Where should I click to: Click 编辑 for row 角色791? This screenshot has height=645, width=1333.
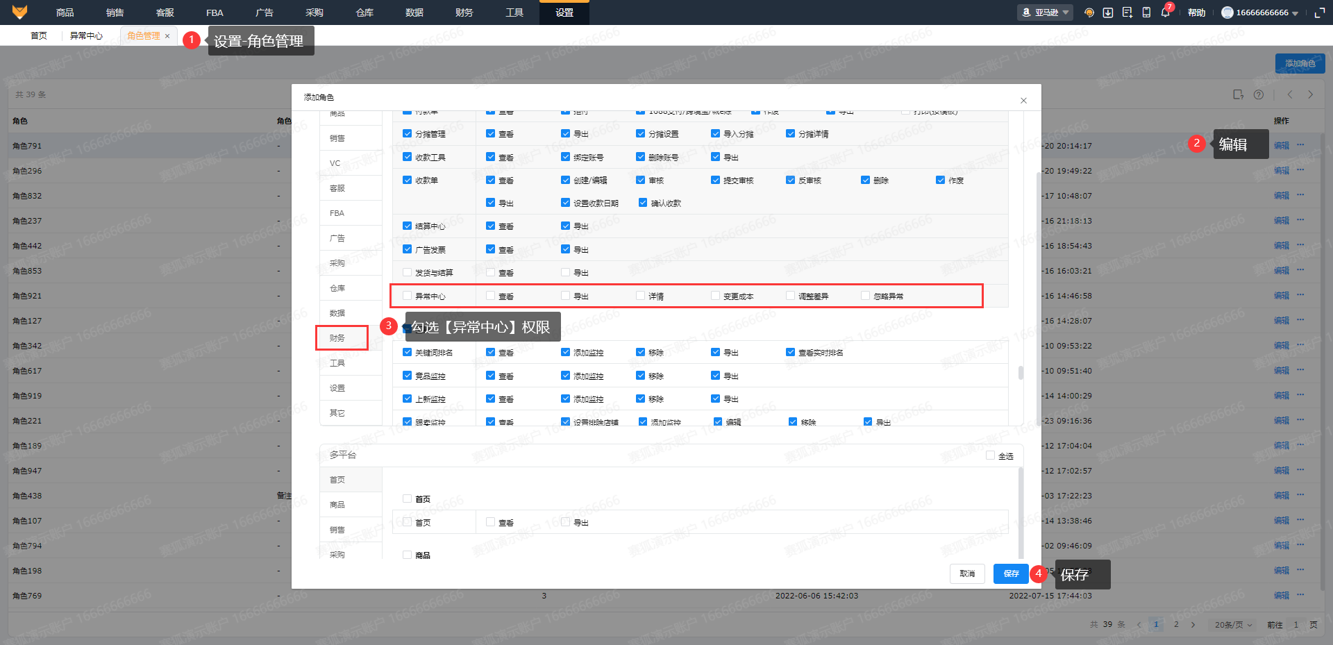1282,146
